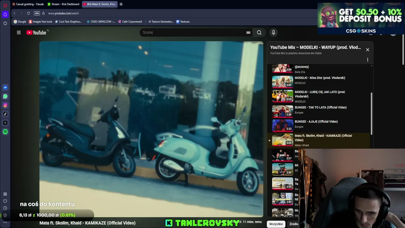This screenshot has height=228, width=405.
Task: Go back using the browser back arrow
Action: click(15, 13)
